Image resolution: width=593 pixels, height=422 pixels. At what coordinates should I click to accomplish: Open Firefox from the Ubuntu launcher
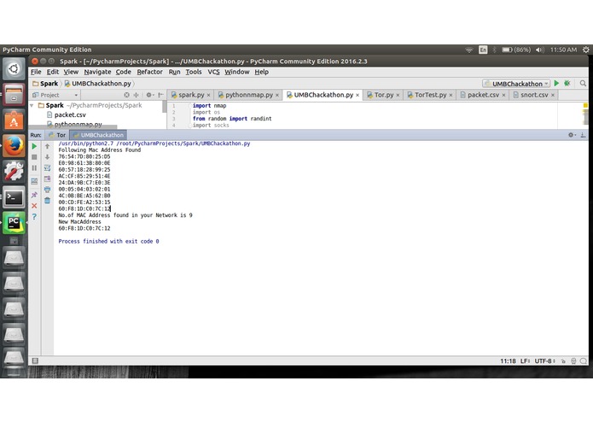click(14, 146)
